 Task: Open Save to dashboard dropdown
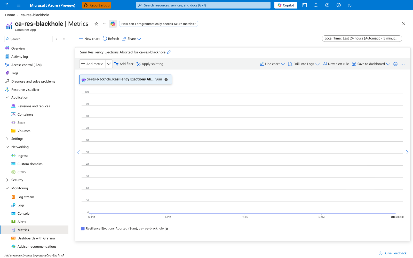pyautogui.click(x=371, y=64)
